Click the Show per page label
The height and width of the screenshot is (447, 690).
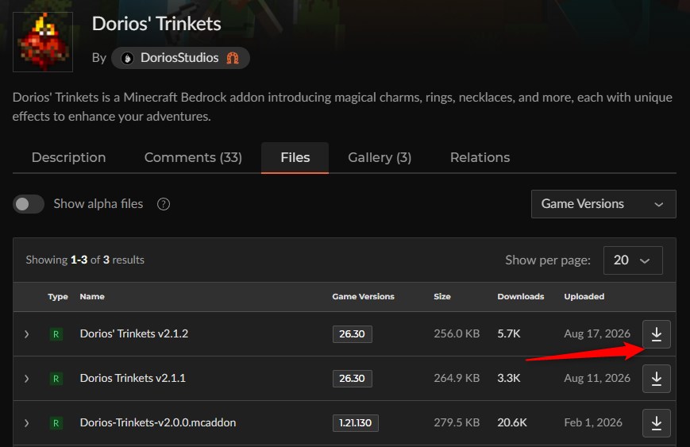[x=547, y=260]
